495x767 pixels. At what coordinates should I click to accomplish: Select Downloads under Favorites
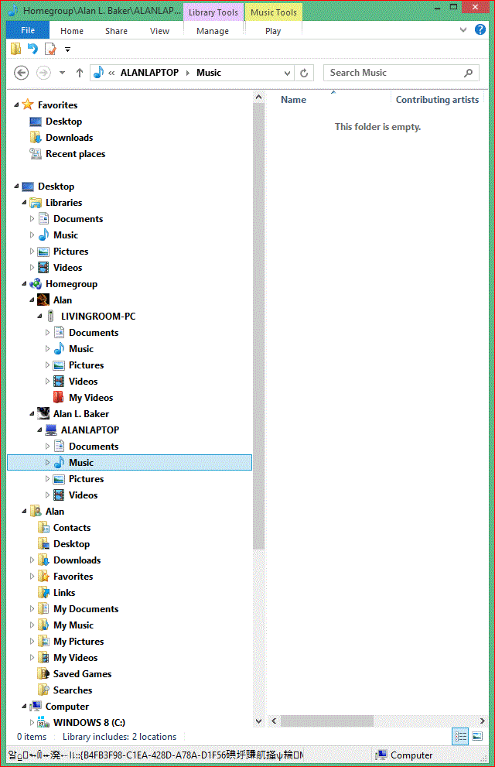point(69,138)
